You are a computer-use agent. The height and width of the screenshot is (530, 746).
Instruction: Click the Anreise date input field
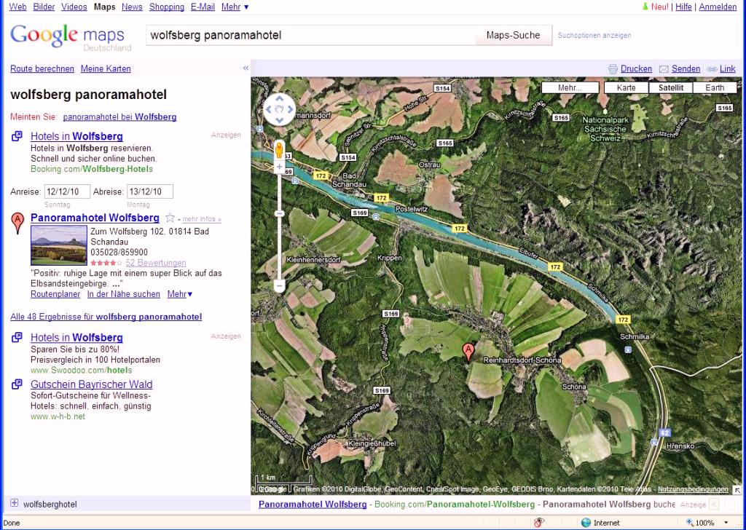point(67,191)
